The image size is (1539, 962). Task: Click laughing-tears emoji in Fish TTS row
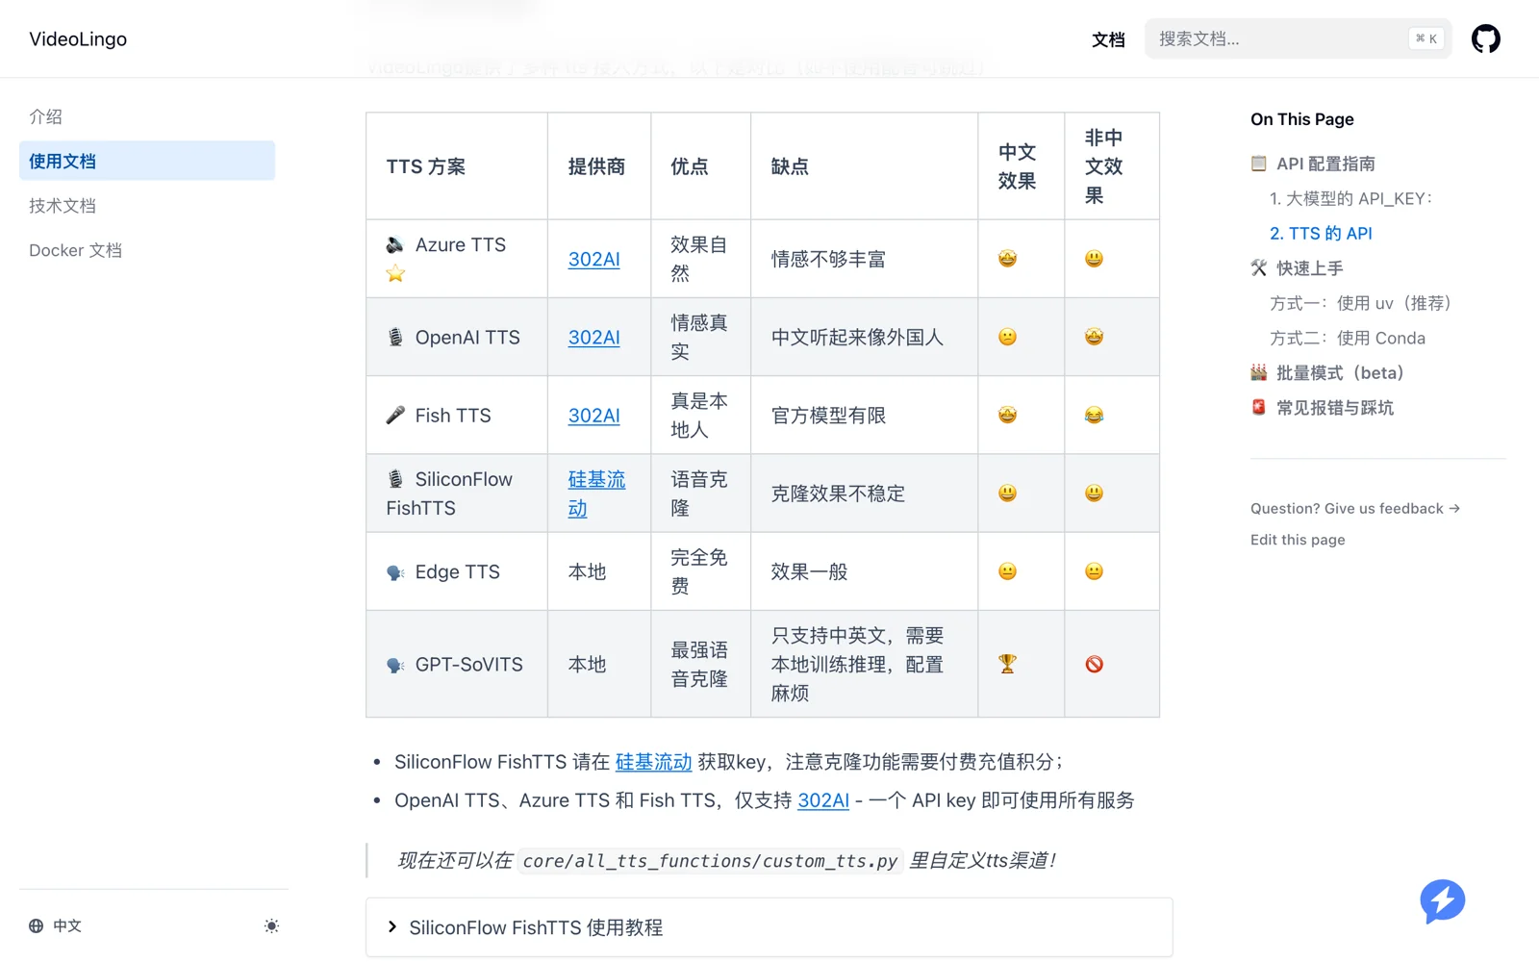(x=1094, y=415)
